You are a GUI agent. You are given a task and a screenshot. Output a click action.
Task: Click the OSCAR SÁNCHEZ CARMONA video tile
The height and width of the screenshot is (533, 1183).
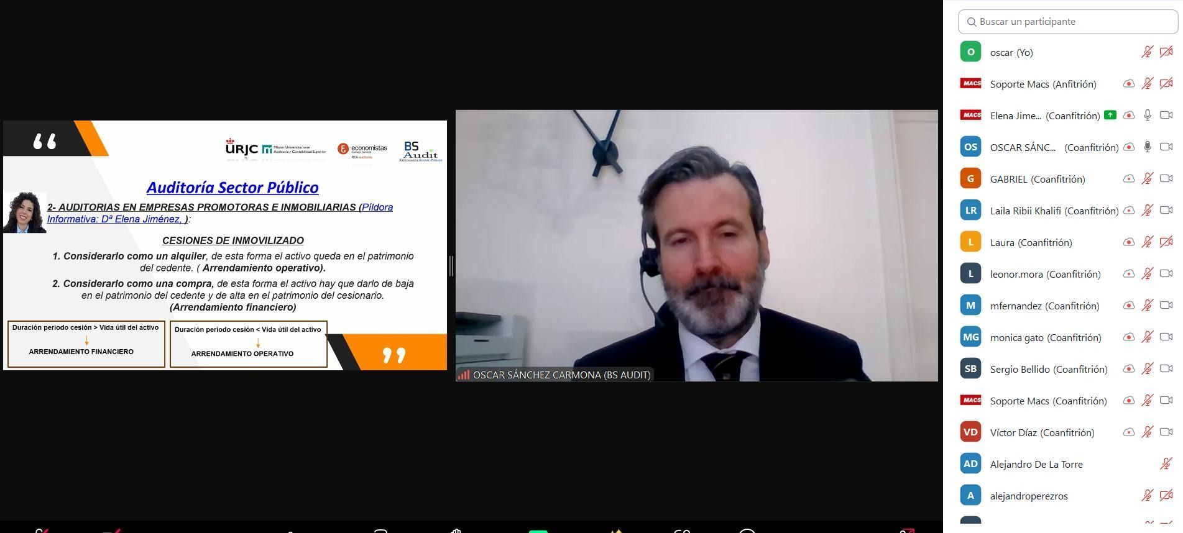(697, 245)
